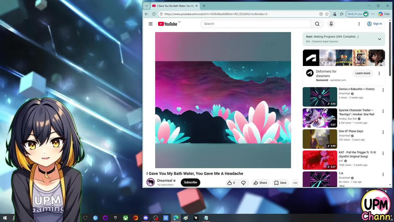Open more actions menu beside Save button

tap(295, 183)
